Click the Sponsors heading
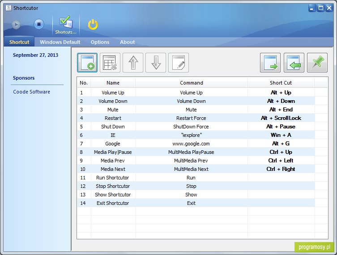Screen dimensions: 337x255 [x=24, y=78]
